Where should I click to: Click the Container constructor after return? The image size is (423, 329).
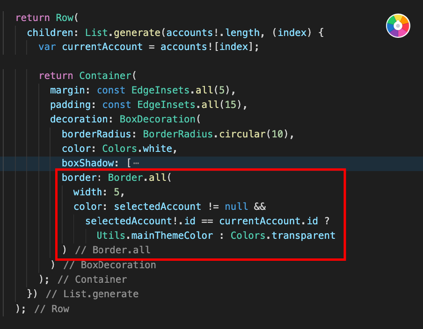point(105,76)
